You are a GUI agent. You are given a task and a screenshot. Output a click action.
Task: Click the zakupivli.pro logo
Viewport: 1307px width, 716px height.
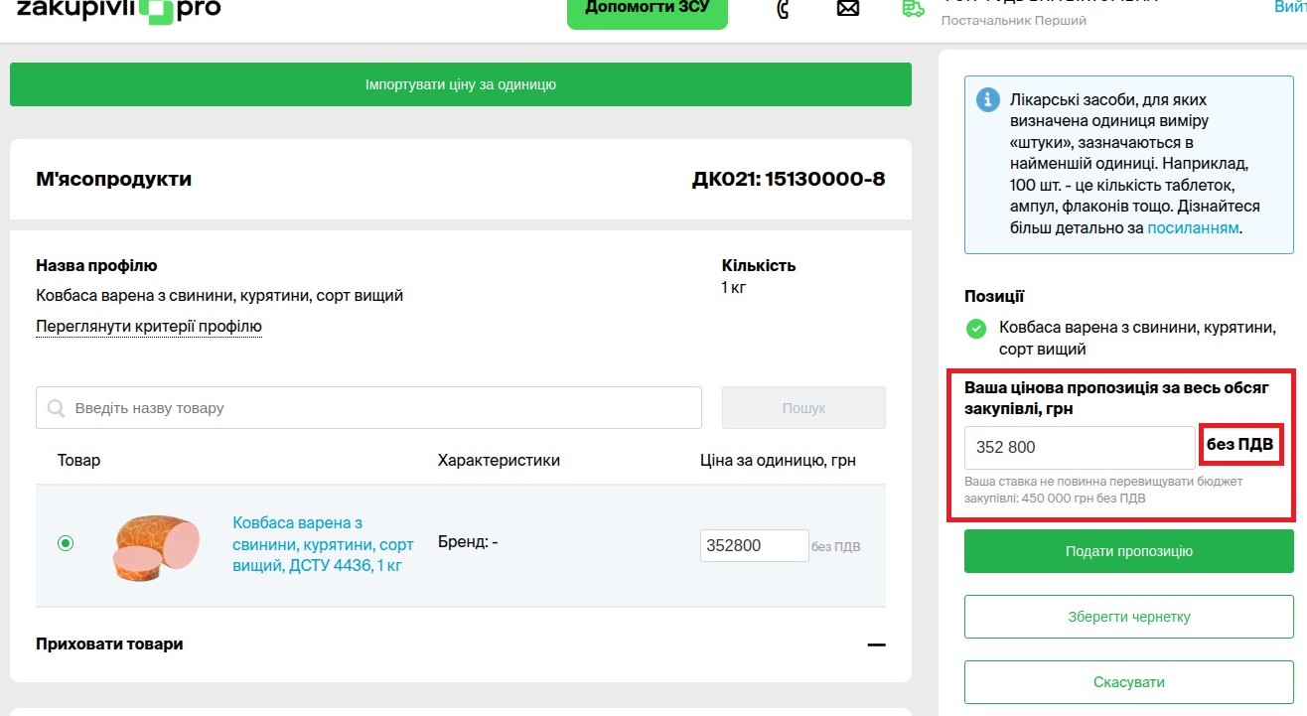pyautogui.click(x=118, y=10)
